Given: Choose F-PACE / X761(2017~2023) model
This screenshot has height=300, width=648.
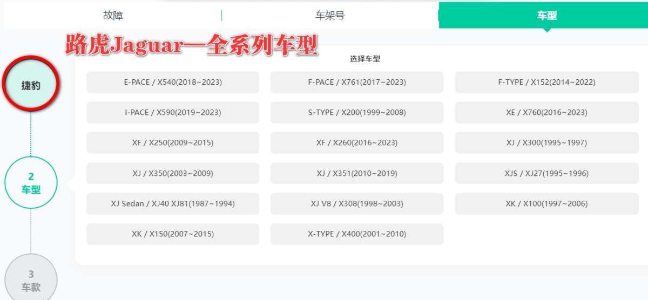Looking at the screenshot, I should click(x=357, y=83).
